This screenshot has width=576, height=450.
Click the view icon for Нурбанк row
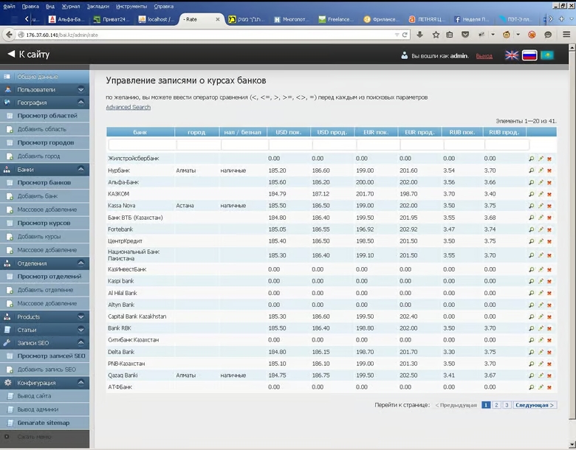531,170
